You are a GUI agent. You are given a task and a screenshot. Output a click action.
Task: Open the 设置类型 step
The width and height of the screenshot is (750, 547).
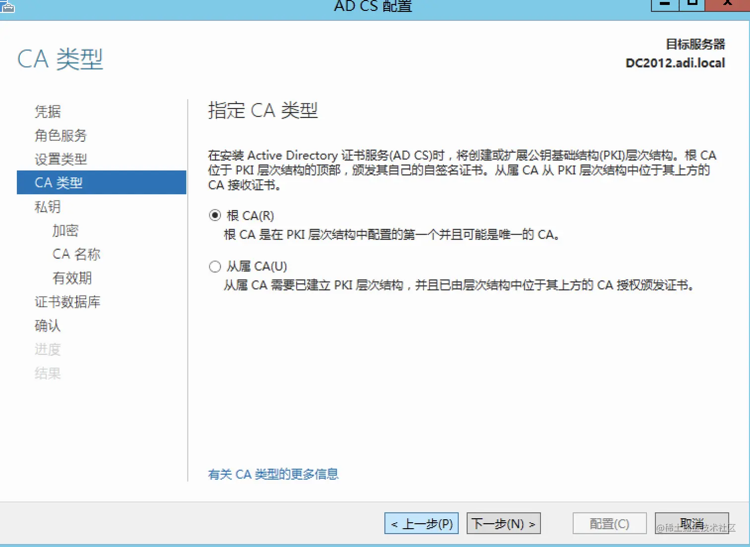click(x=61, y=159)
